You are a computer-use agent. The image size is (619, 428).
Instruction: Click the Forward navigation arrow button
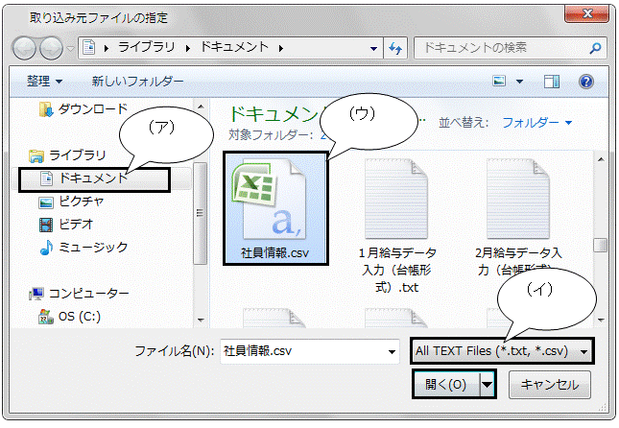52,48
